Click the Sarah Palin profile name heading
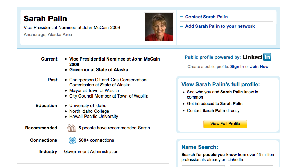 coord(45,19)
